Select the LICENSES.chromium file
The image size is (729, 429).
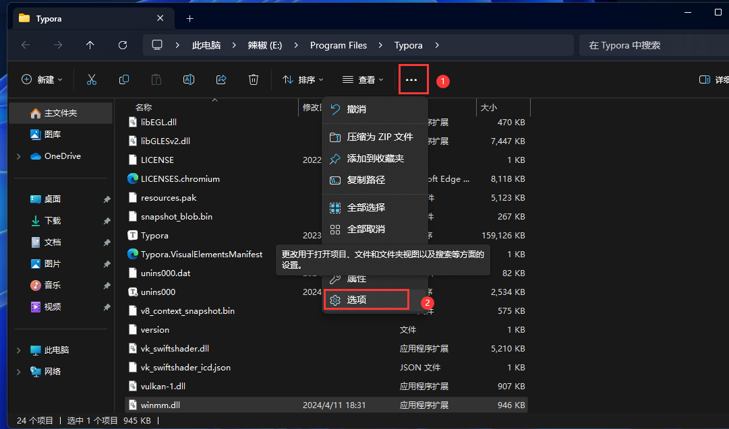180,178
